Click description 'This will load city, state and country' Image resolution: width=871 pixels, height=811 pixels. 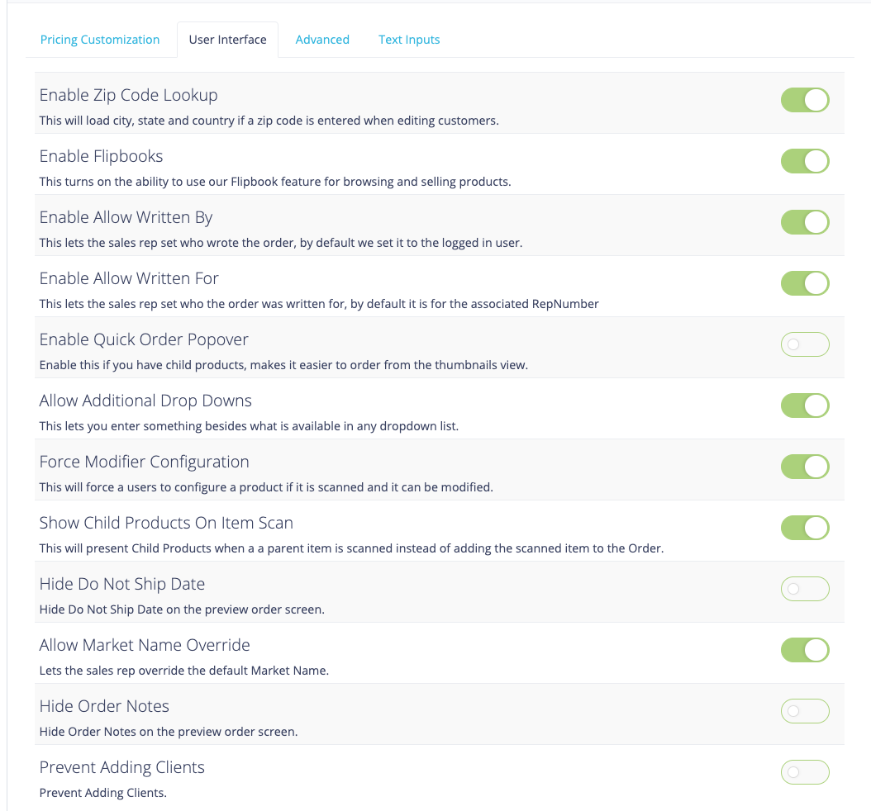click(x=269, y=121)
